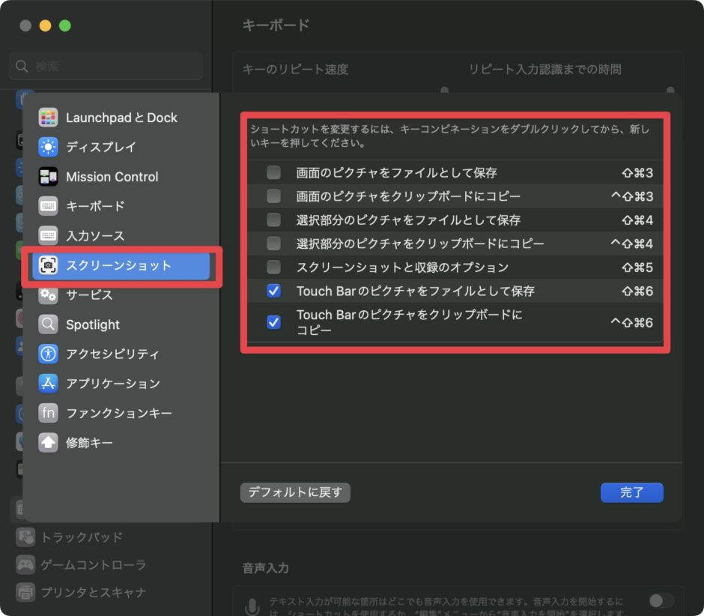
Task: Open the サービス settings section
Action: tap(86, 295)
